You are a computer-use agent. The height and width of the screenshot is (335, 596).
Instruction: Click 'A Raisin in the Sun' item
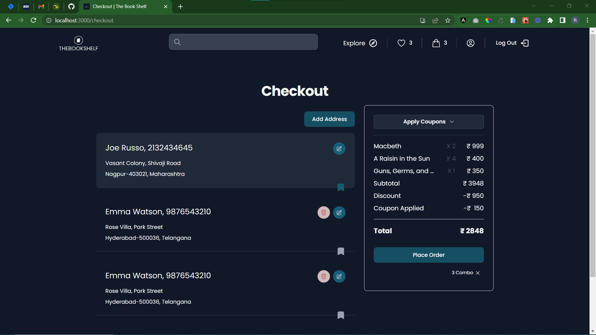click(x=429, y=159)
